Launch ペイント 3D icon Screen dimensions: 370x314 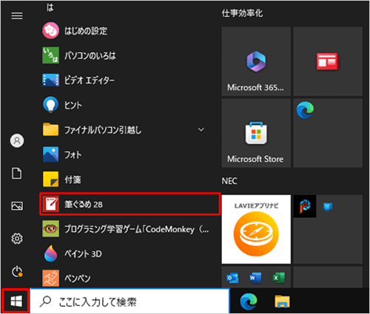[x=50, y=253]
